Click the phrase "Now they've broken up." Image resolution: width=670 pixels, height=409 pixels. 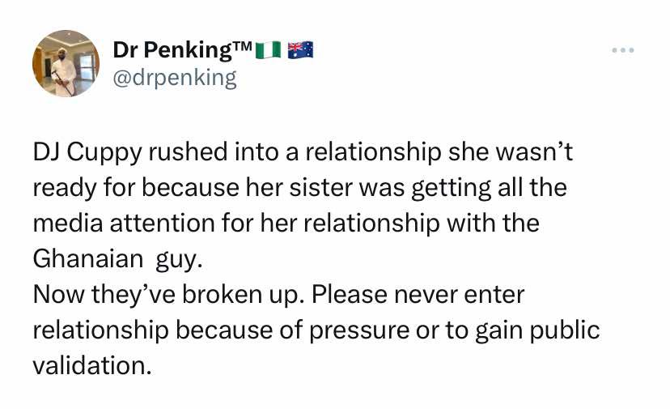click(x=168, y=294)
